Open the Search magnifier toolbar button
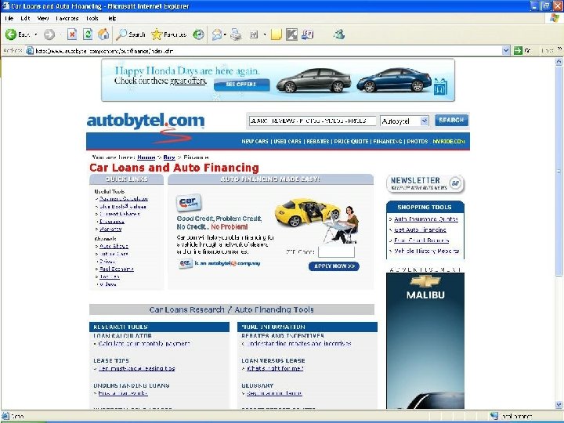This screenshot has height=423, width=564. [131, 34]
